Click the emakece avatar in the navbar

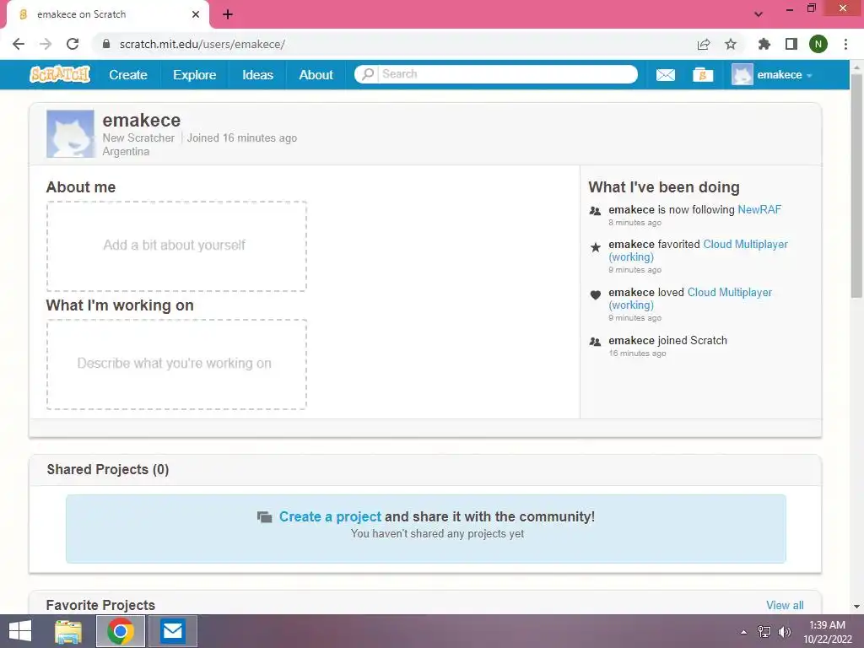[742, 74]
